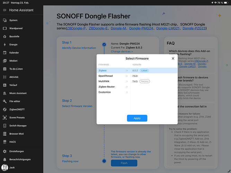Tap the battery indicator in status bar
This screenshot has width=231, height=173.
point(226,3)
